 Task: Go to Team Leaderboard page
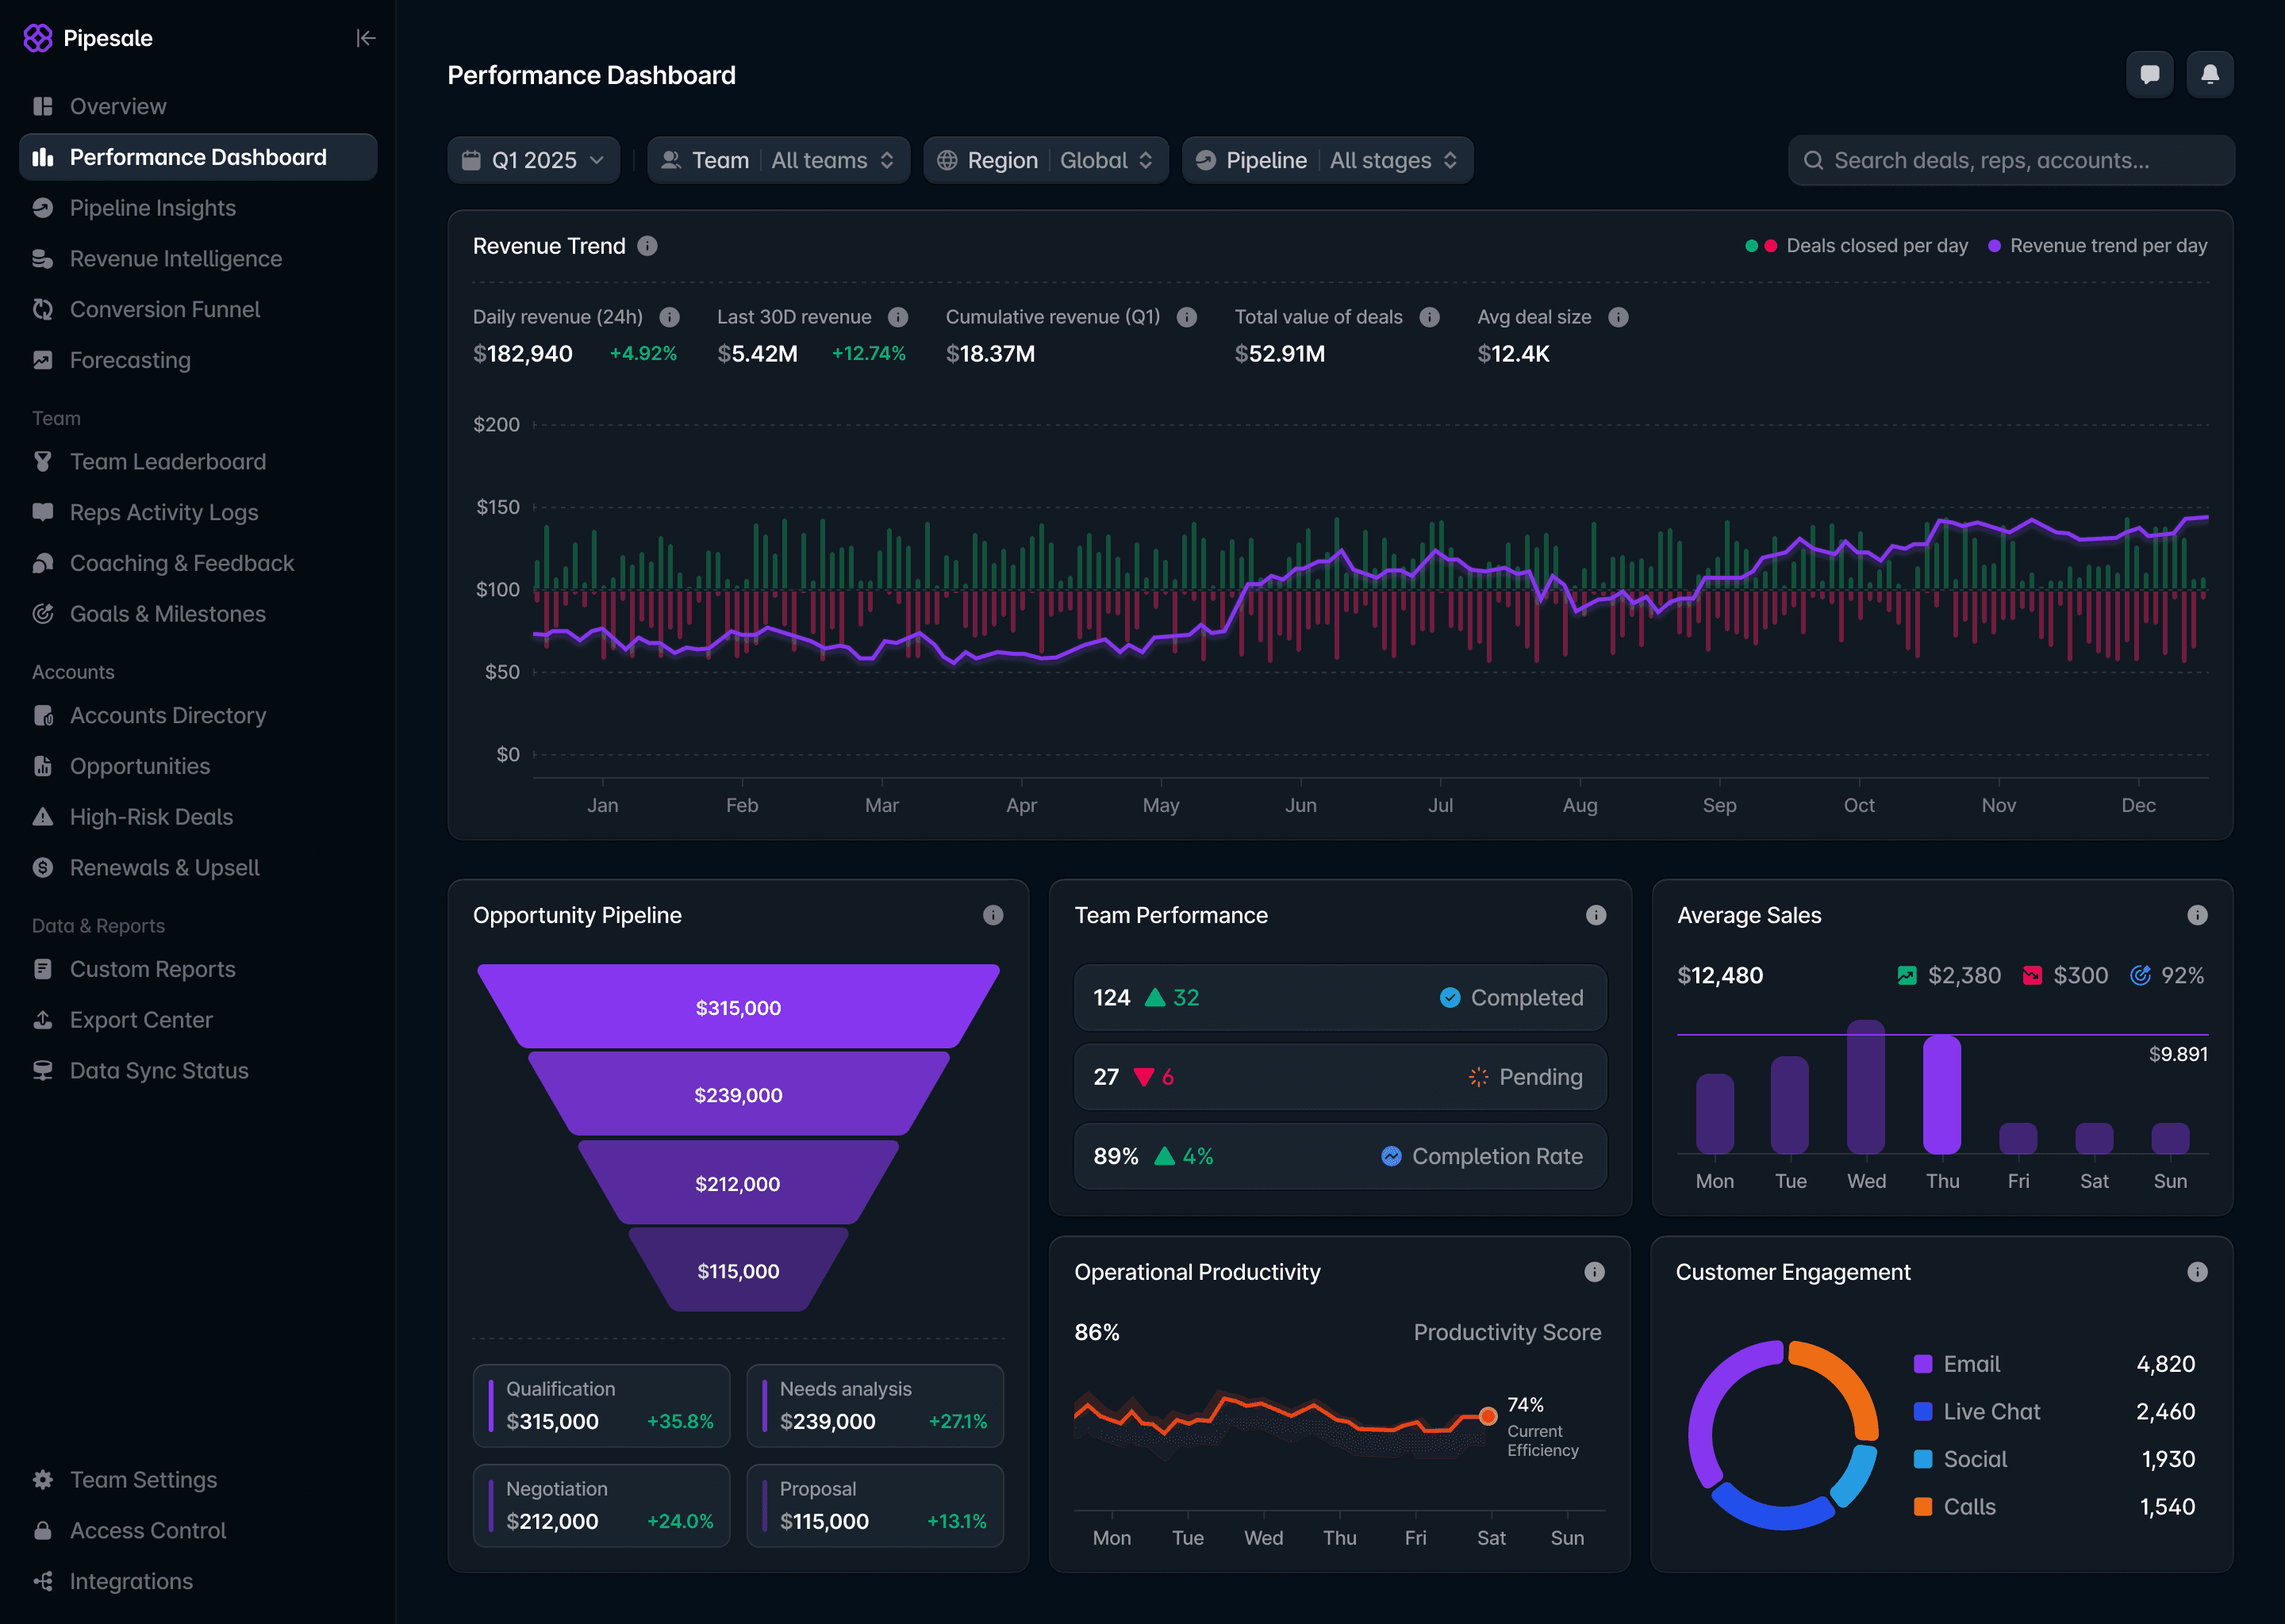point(168,462)
